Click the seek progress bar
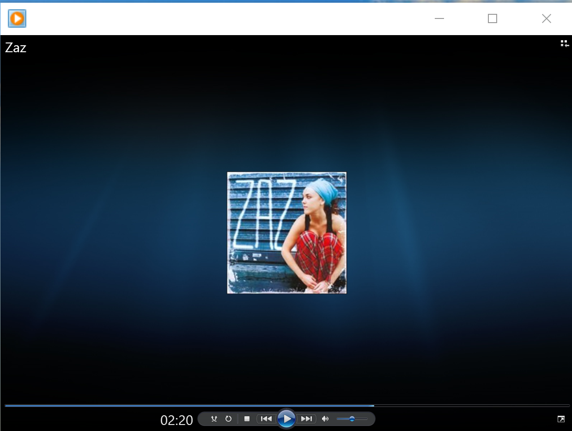The image size is (572, 431). [x=287, y=406]
